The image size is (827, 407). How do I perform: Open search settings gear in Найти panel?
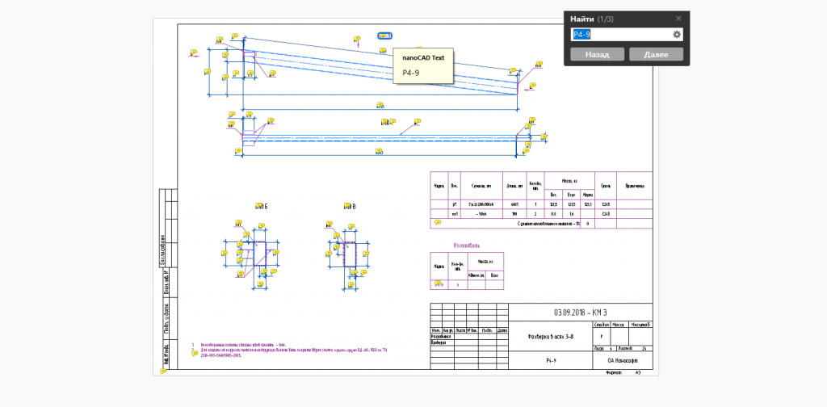tap(677, 35)
